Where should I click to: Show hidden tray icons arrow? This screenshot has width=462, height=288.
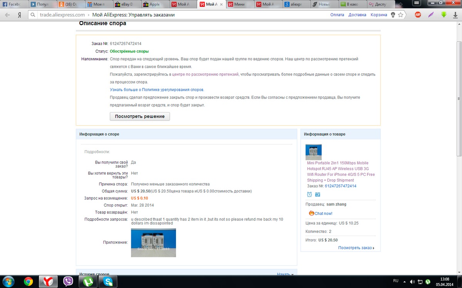(405, 281)
